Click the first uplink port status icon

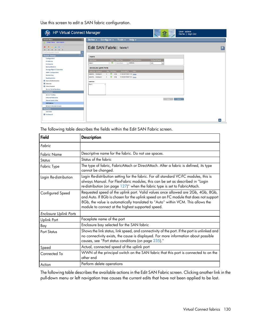111,74
